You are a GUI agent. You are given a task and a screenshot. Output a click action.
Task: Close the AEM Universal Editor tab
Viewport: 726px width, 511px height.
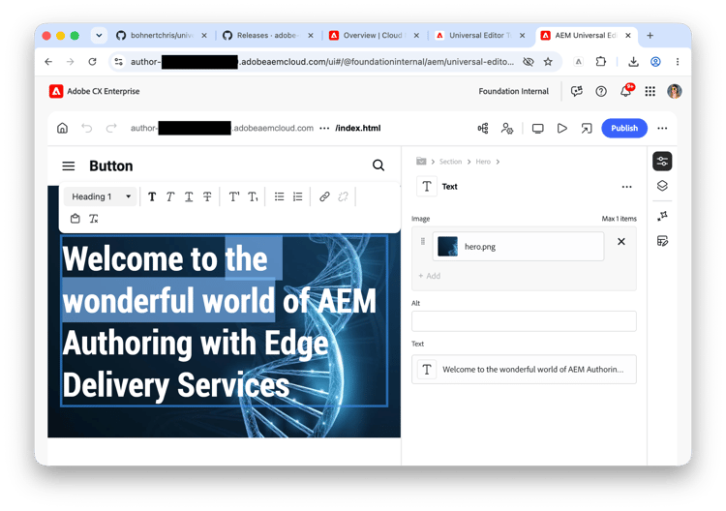[628, 35]
